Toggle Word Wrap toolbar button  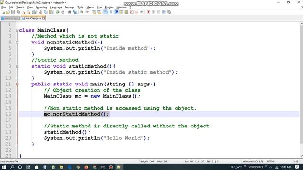[x=106, y=12]
